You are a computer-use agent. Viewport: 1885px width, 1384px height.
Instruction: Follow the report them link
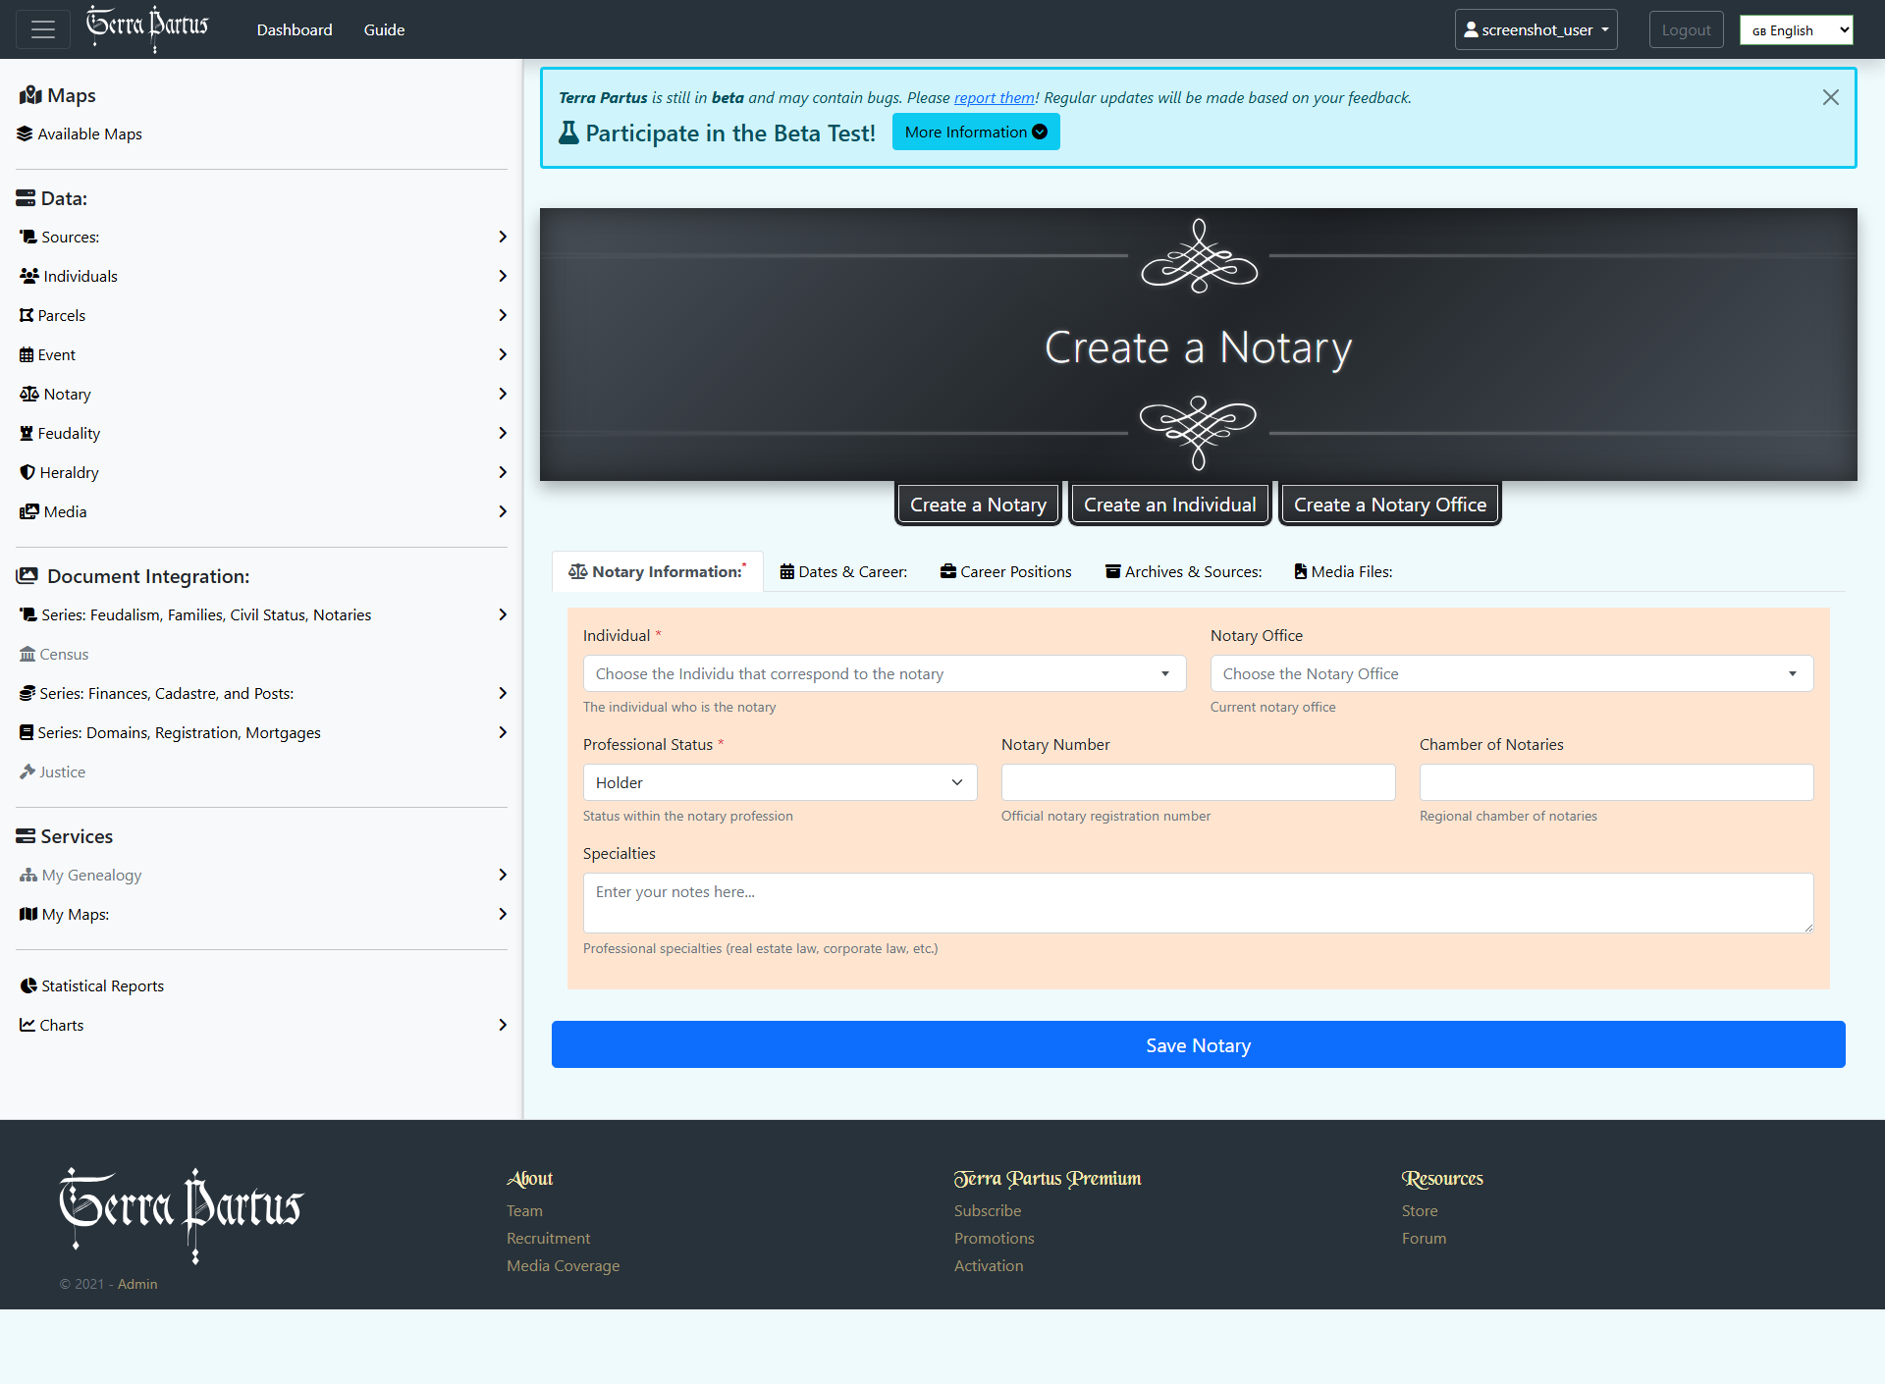coord(994,97)
